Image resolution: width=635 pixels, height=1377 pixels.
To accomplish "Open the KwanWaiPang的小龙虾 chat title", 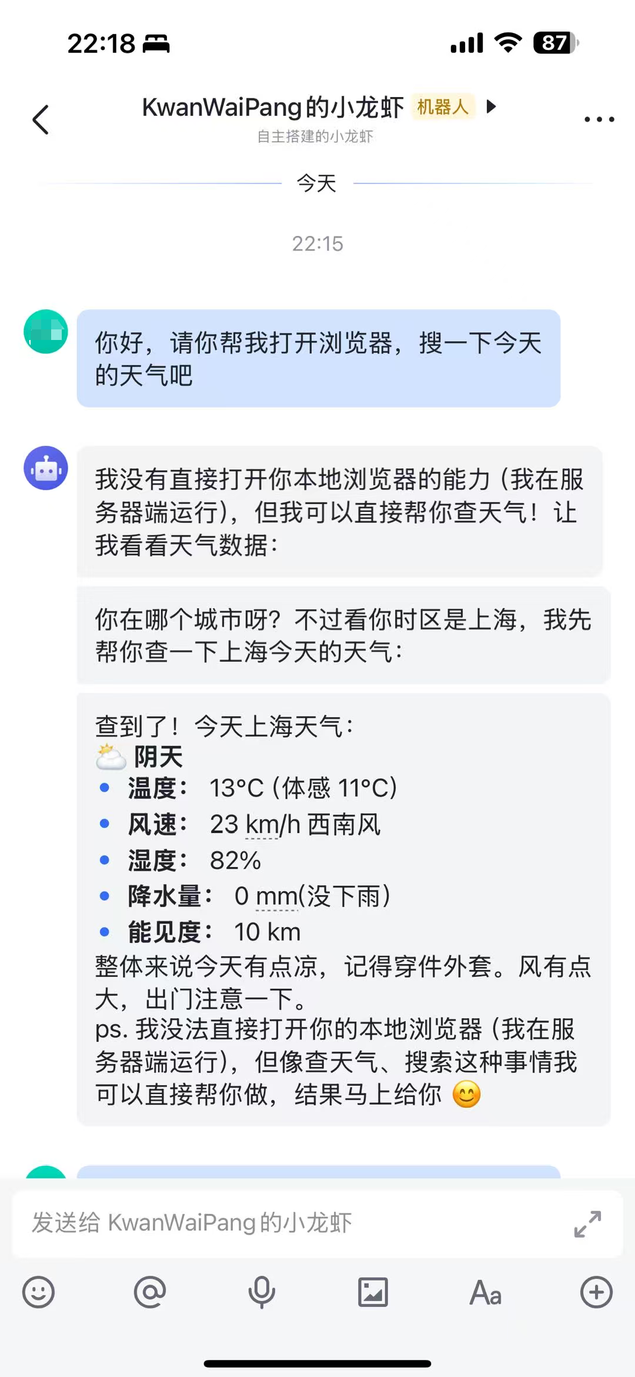I will tap(273, 108).
